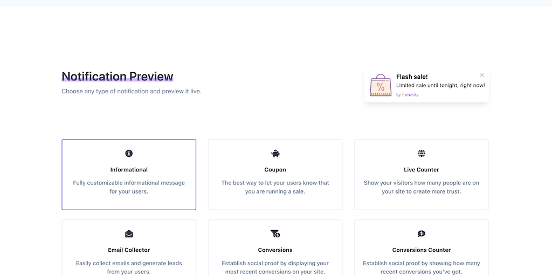The height and width of the screenshot is (276, 552).
Task: Click the Flash sale! notification heading
Action: [412, 77]
